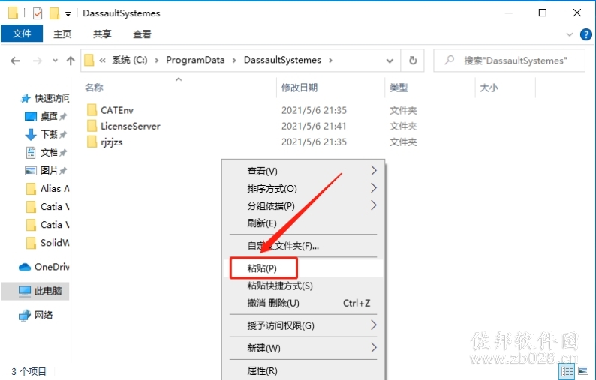
Task: Show hidden breadcrumb path chevrons
Action: (x=102, y=61)
